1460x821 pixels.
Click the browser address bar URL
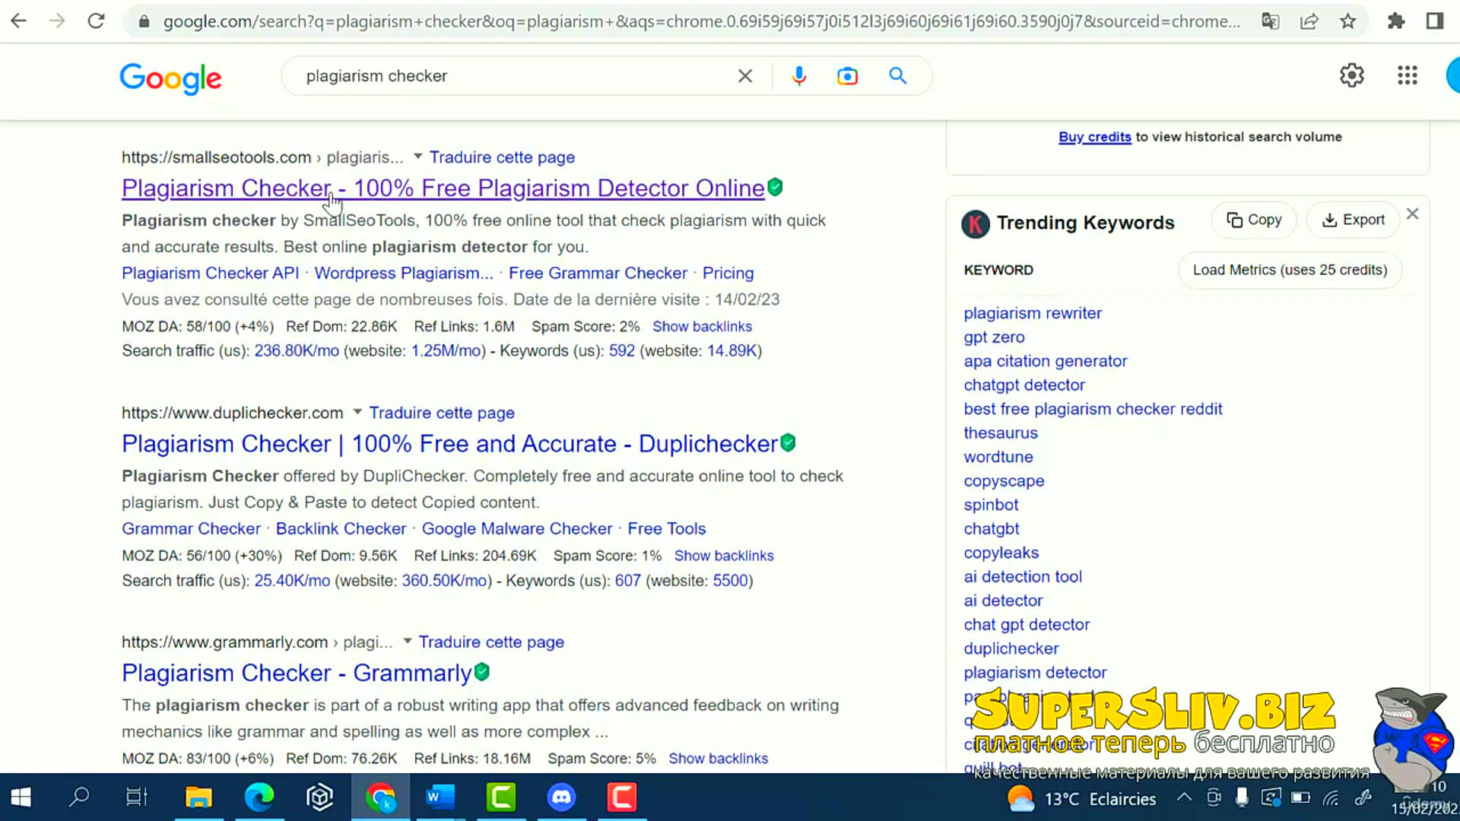click(701, 21)
